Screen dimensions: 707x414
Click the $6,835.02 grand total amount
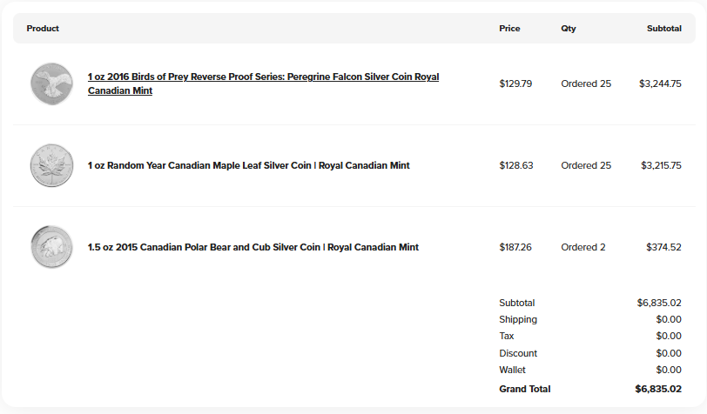coord(658,389)
